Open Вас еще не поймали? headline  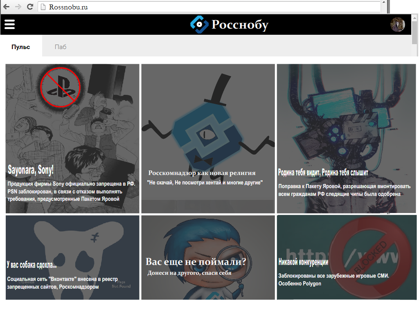(x=196, y=261)
